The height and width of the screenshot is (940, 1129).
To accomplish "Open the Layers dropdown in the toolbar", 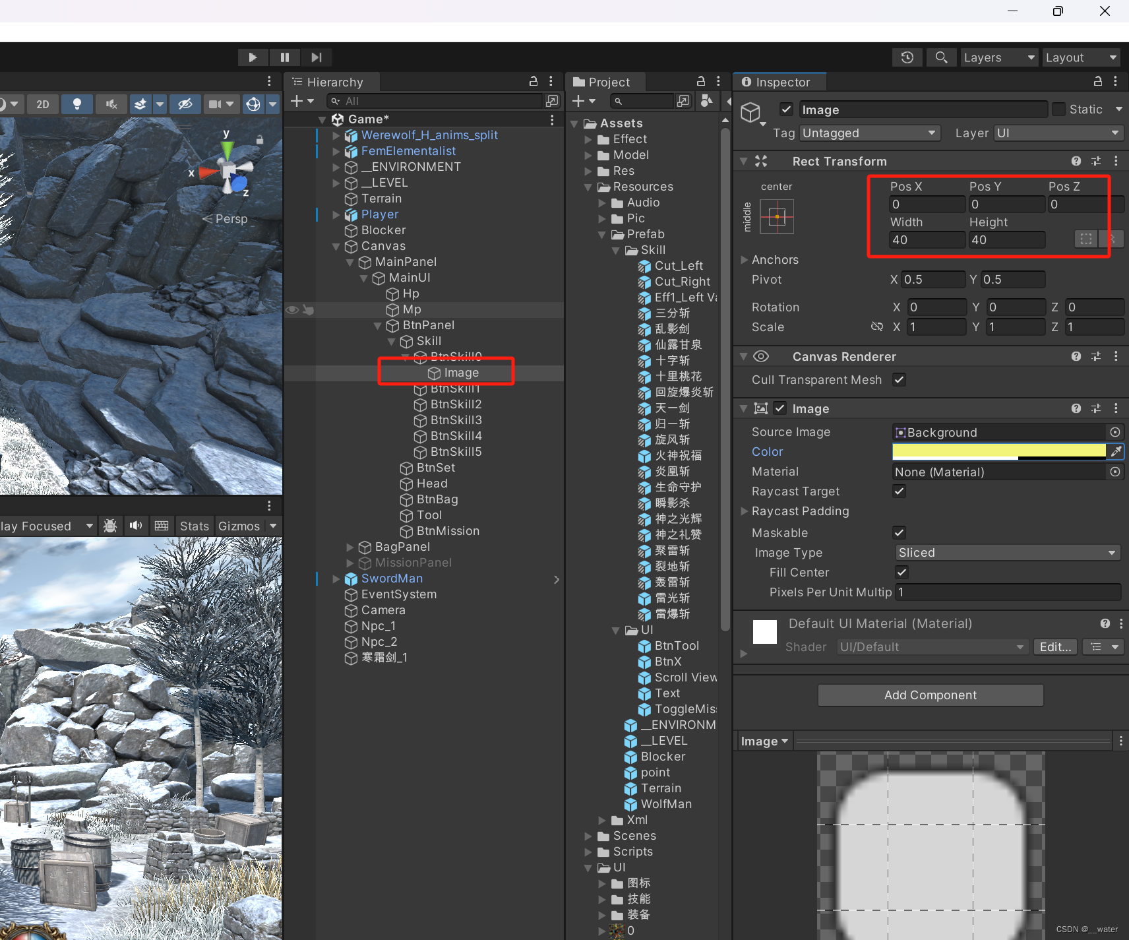I will (x=998, y=57).
